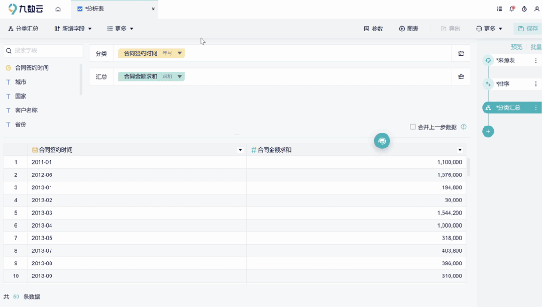Click cell 1,576,000
This screenshot has width=542, height=307.
click(356, 175)
